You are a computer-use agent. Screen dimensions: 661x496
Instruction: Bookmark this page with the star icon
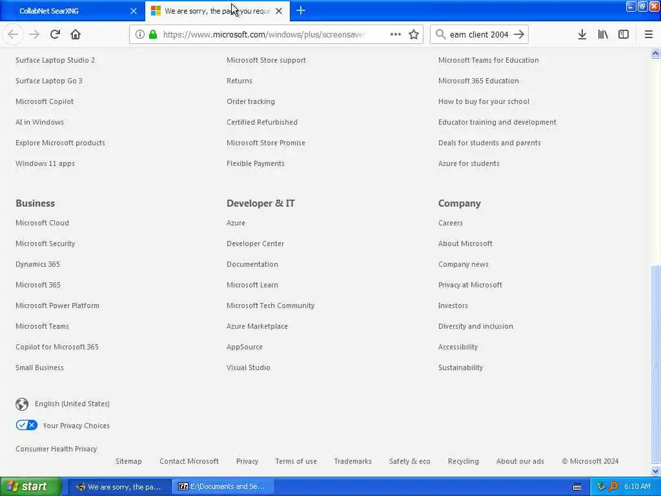click(414, 35)
